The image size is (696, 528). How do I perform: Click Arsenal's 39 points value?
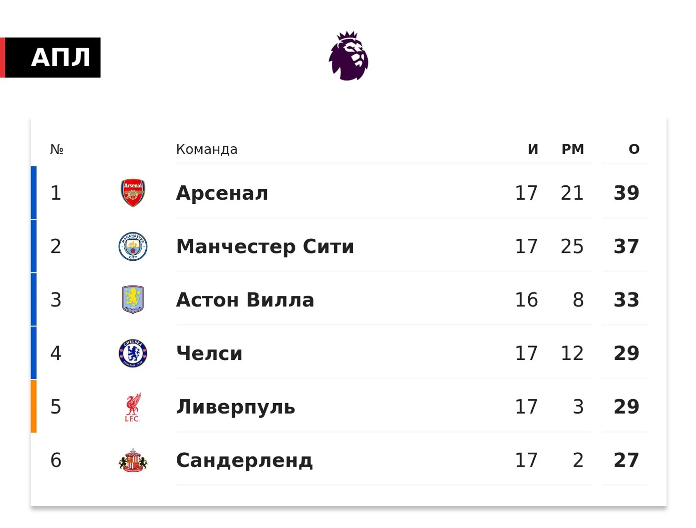[626, 193]
